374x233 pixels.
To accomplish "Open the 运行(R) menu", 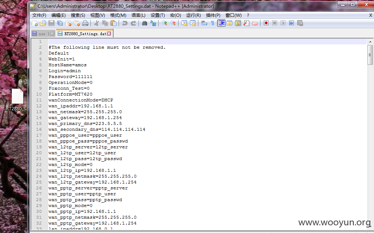I will [194, 15].
